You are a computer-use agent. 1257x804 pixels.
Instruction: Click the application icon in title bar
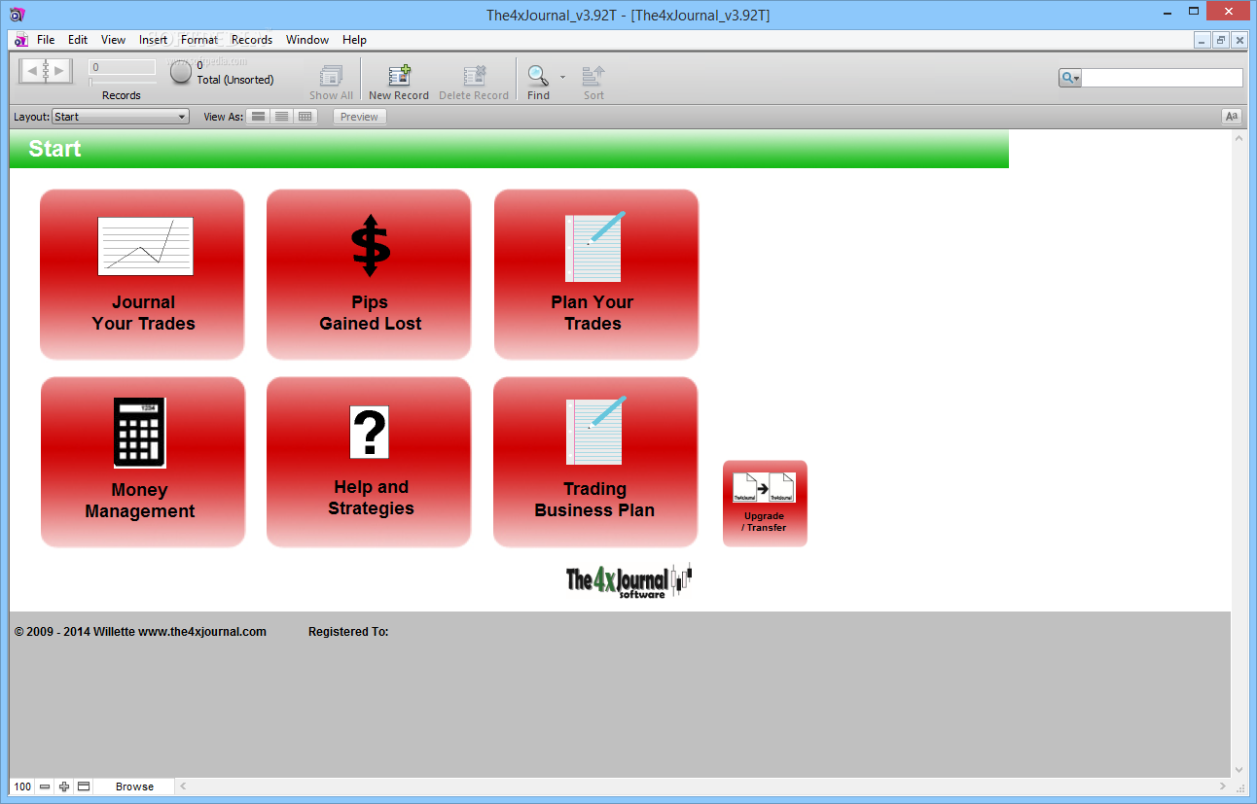(x=17, y=15)
